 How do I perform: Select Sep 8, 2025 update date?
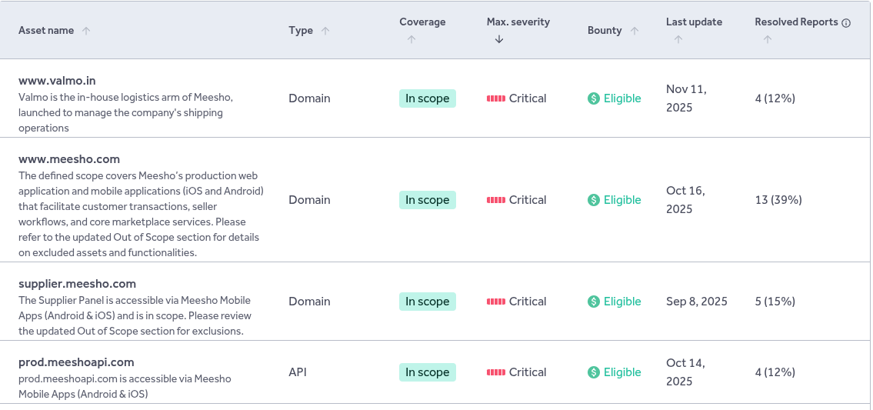pos(697,302)
